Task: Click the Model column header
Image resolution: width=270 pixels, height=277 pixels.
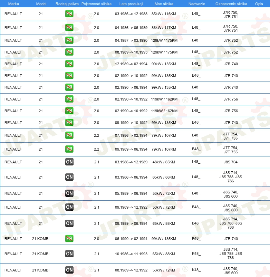Action: (x=41, y=4)
